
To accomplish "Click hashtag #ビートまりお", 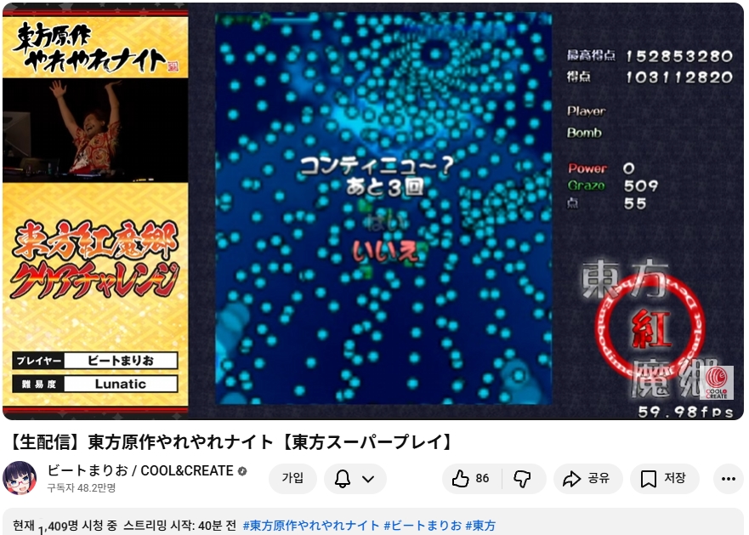I will pos(423,526).
